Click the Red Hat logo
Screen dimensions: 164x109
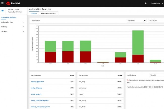(x=13, y=3)
